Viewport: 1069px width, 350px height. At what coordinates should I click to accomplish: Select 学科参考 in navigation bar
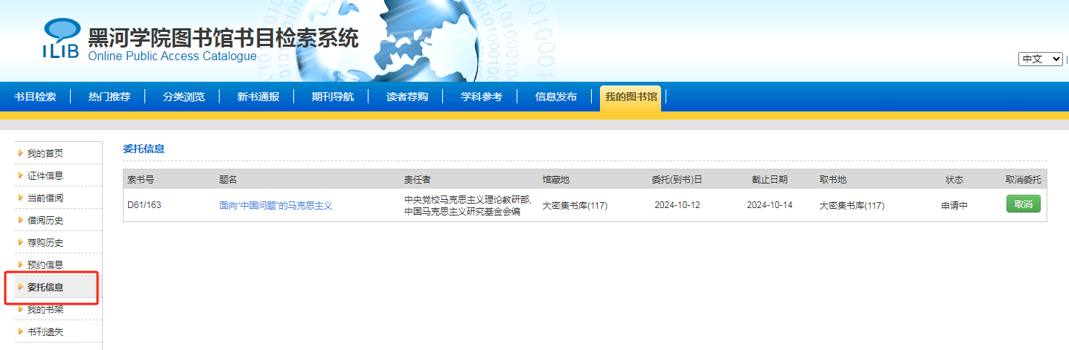(482, 97)
